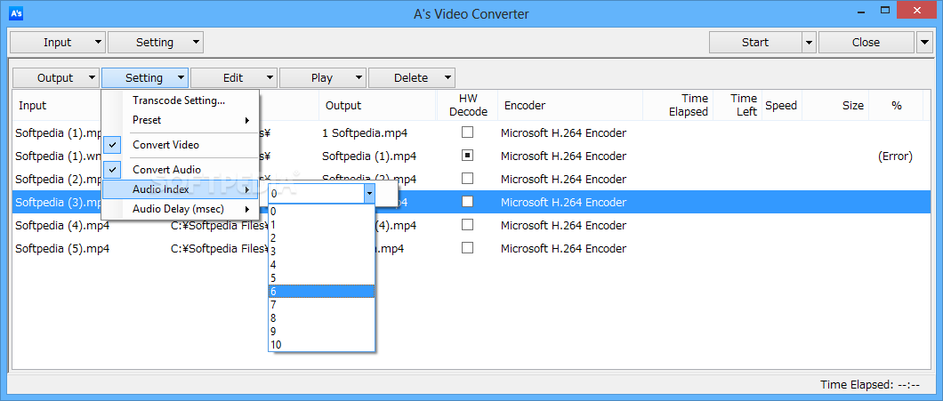Expand the Delete dropdown arrow

click(x=447, y=77)
